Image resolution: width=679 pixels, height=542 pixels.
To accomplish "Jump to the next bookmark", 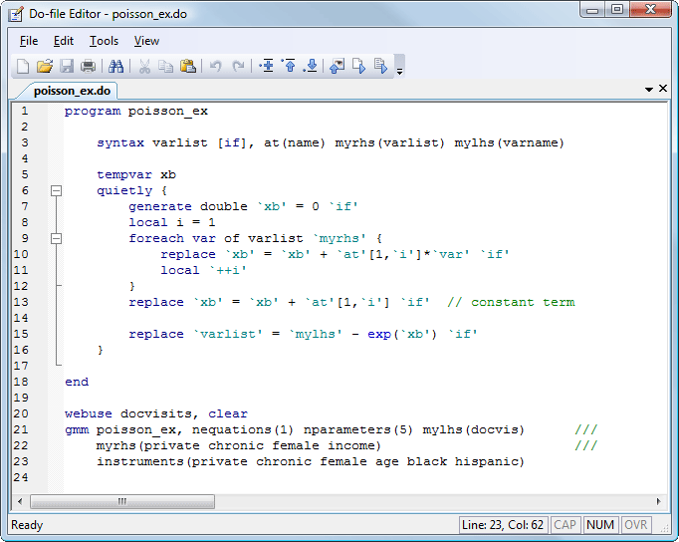I will point(311,67).
